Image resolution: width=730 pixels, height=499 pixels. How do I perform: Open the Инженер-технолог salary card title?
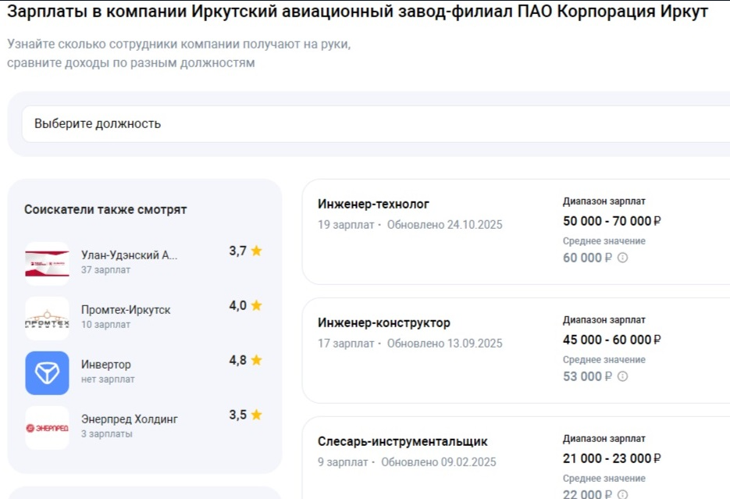[373, 204]
